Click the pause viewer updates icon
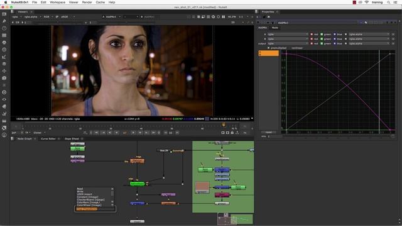The height and width of the screenshot is (226, 402). click(224, 17)
